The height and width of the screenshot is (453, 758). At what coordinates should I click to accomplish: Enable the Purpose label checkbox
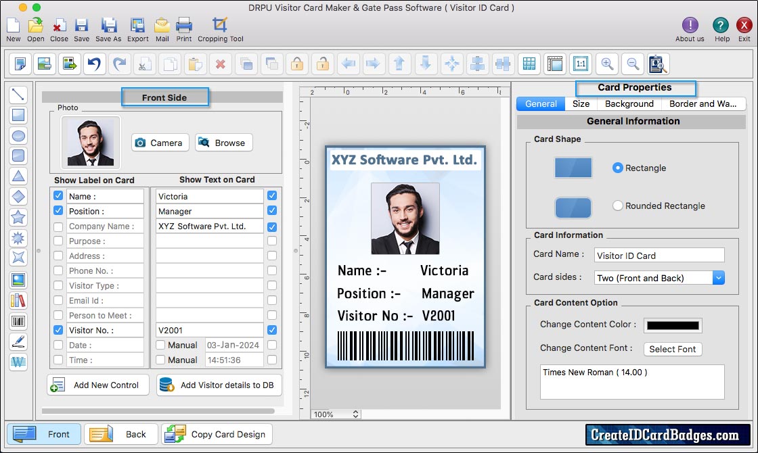click(58, 241)
